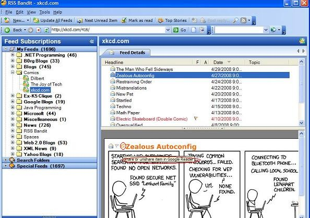Viewport: 310px width, 218px height.
Task: Select the Math Paper item
Action: 128,113
